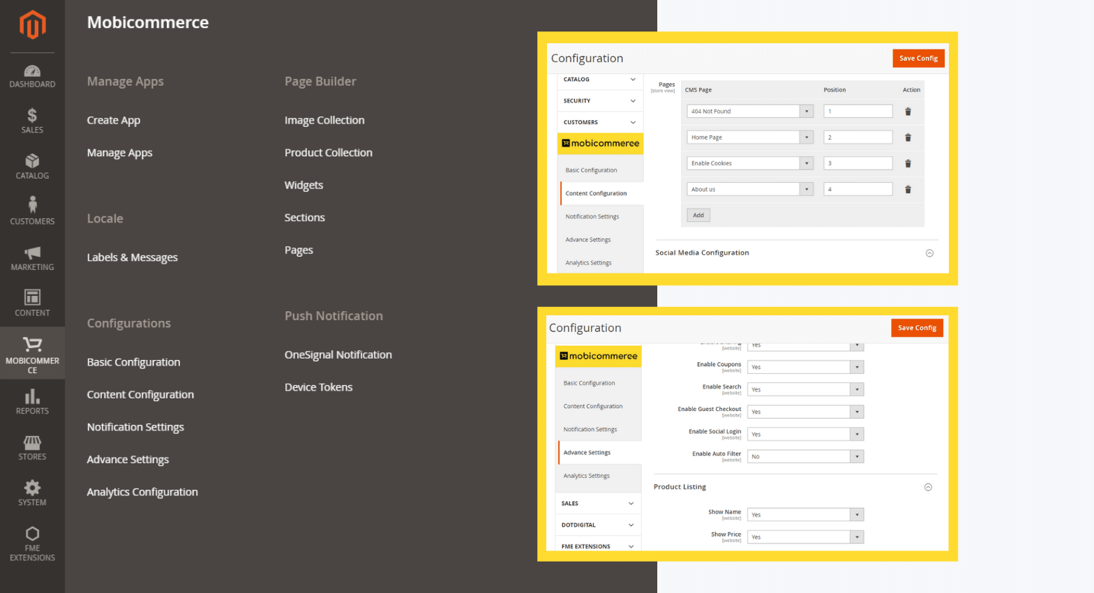Image resolution: width=1094 pixels, height=593 pixels.
Task: Open OneSignal Notification link
Action: 338,354
